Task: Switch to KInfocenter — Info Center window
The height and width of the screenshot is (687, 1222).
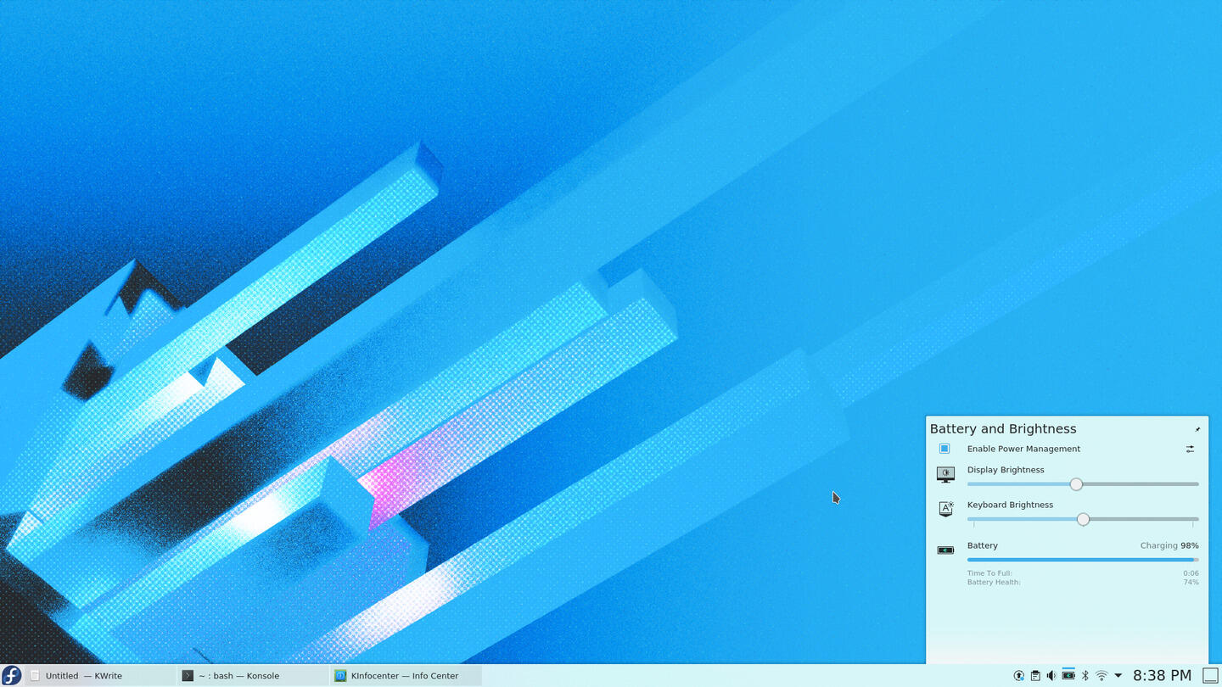Action: (x=406, y=676)
